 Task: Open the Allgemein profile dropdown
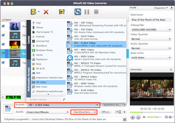161,8
